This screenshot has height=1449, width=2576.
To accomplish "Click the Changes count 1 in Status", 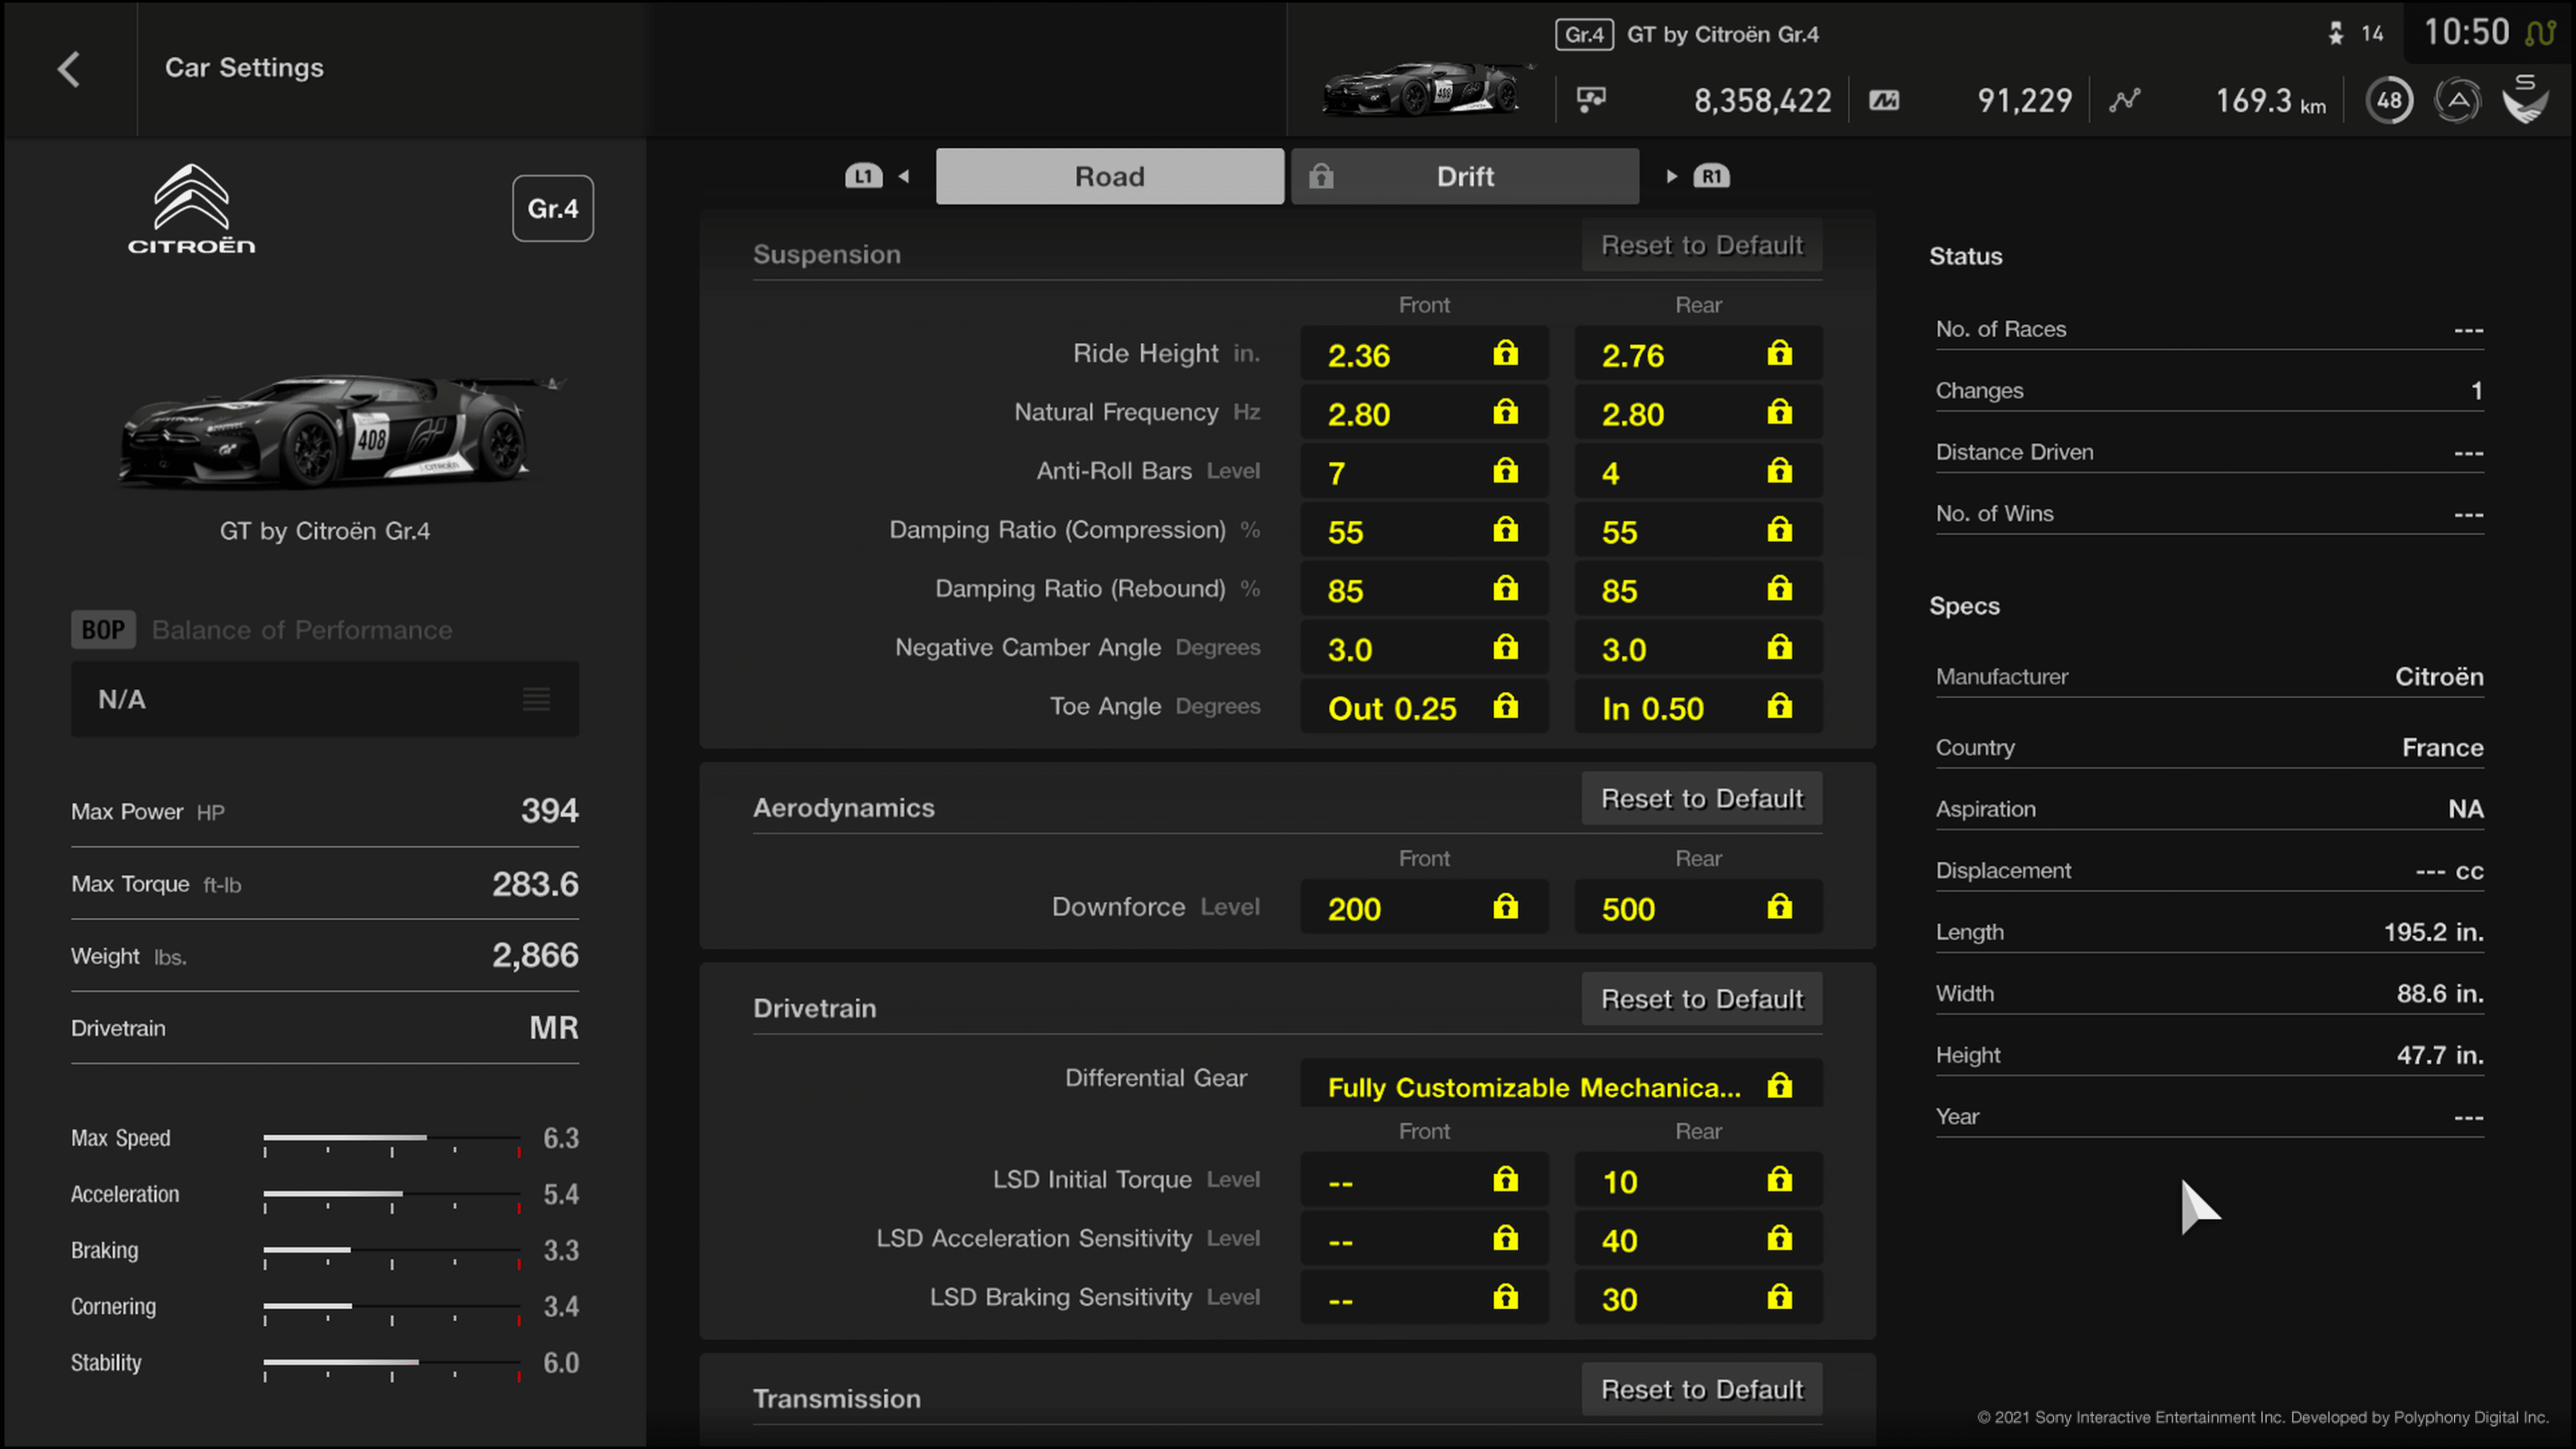I will pos(2476,391).
